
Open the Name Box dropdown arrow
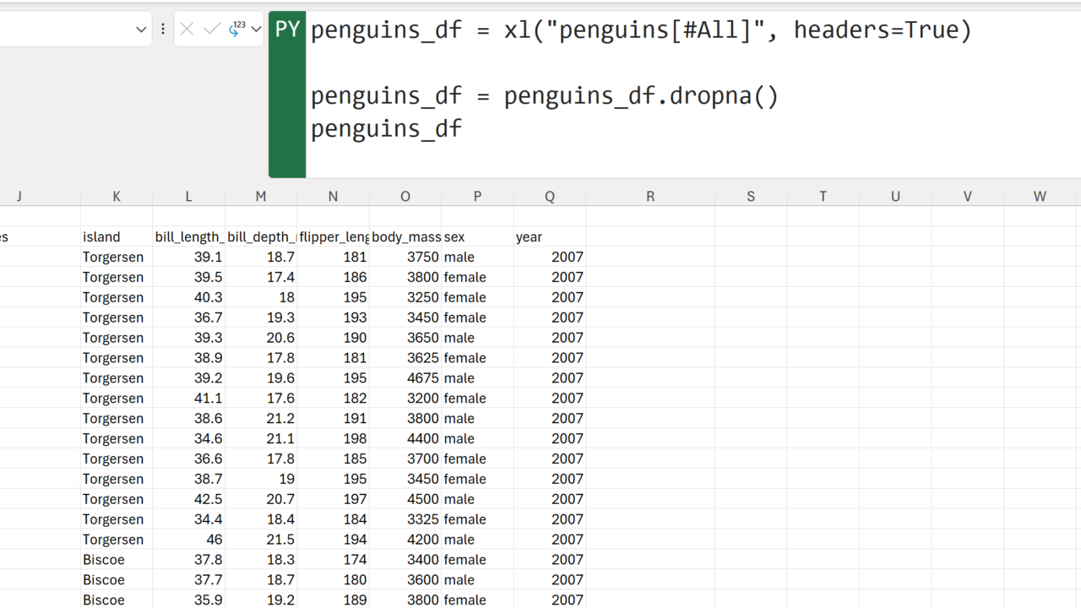click(x=141, y=30)
